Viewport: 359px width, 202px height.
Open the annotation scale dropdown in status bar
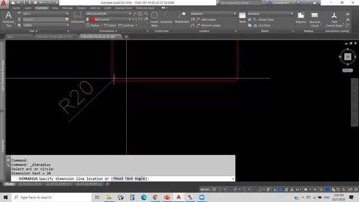click(298, 190)
